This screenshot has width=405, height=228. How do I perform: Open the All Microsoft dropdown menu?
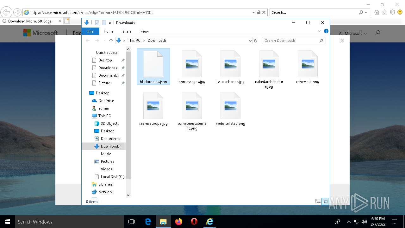point(352,33)
